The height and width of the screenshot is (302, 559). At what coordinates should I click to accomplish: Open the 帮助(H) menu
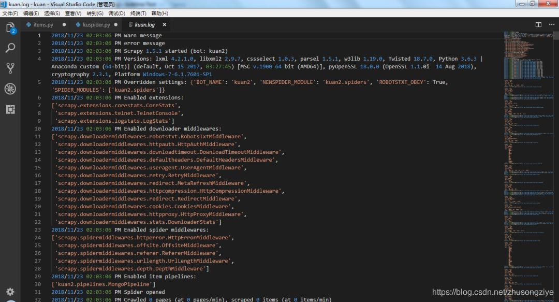tap(159, 13)
